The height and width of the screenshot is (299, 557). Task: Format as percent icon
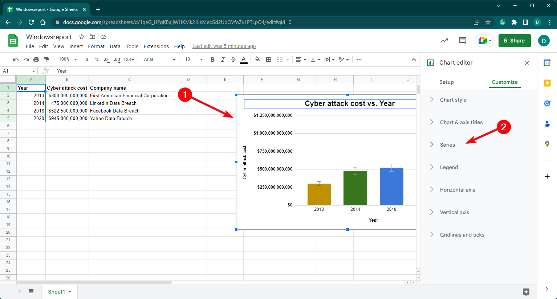tap(97, 60)
